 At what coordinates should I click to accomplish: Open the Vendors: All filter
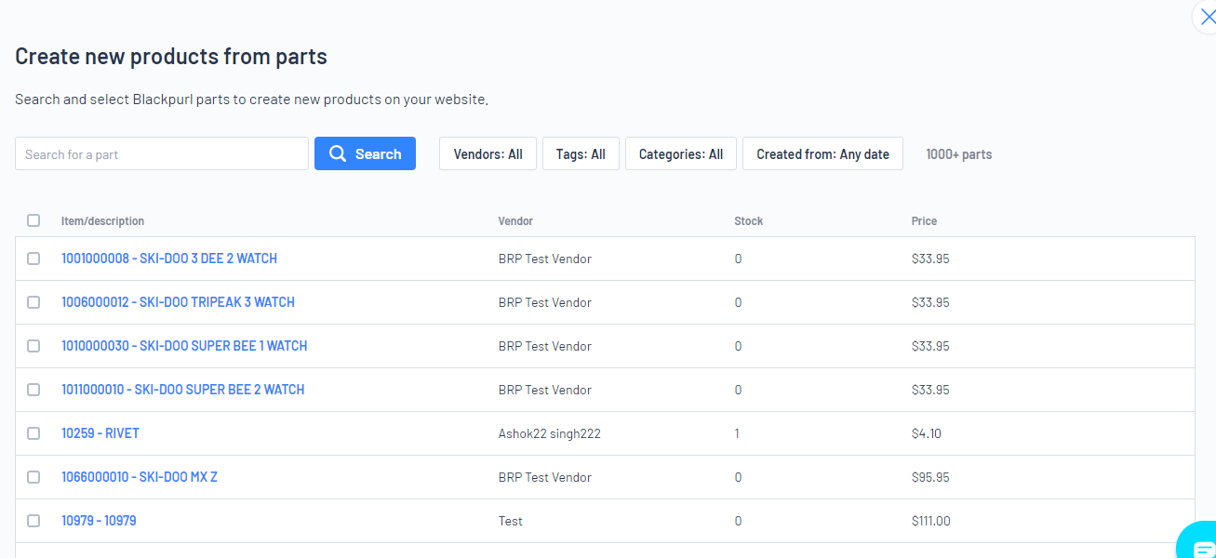click(x=488, y=154)
